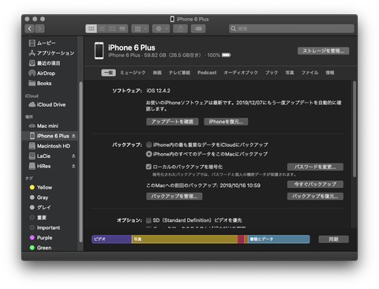The height and width of the screenshot is (289, 379).
Task: Select Mac mini in the sidebar
Action: point(43,126)
